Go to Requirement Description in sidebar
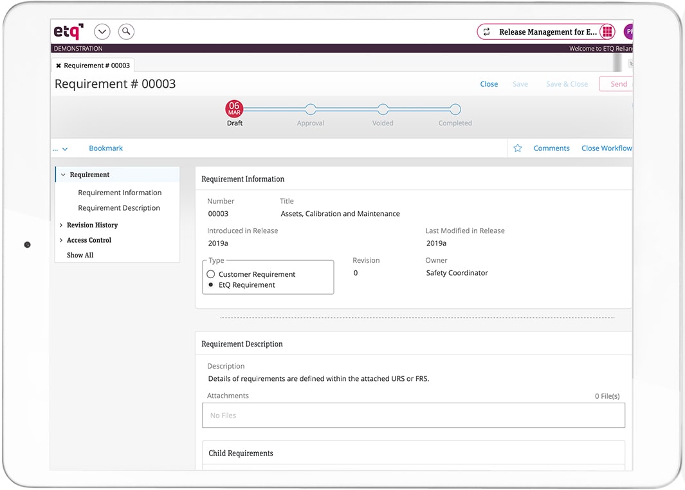Screen dimensions: 685x490 (119, 208)
